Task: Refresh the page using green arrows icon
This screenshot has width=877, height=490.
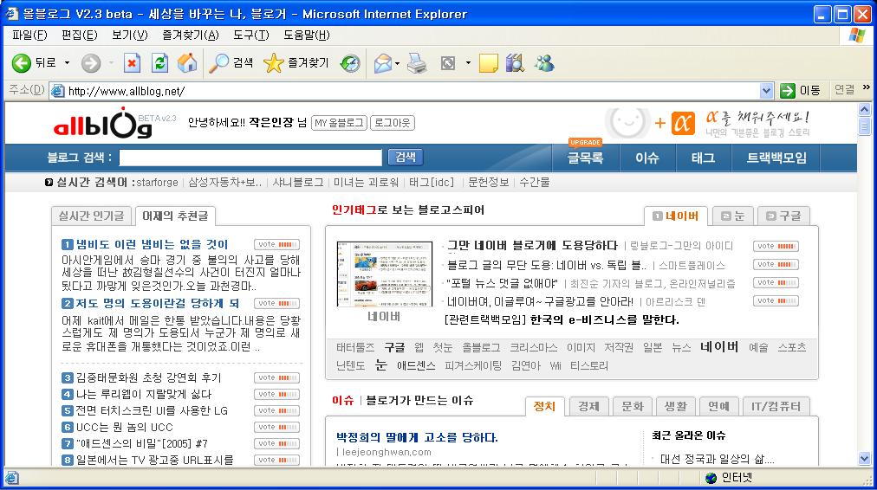Action: tap(160, 63)
